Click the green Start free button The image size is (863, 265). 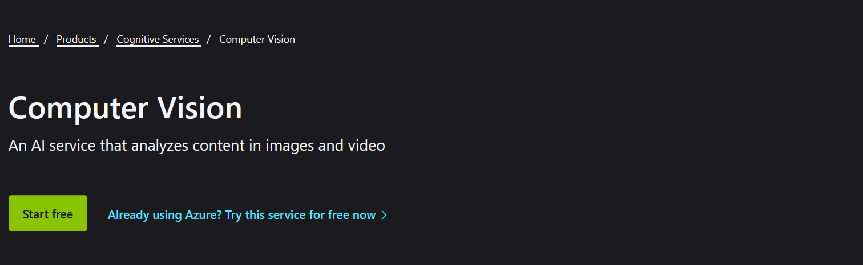point(48,213)
